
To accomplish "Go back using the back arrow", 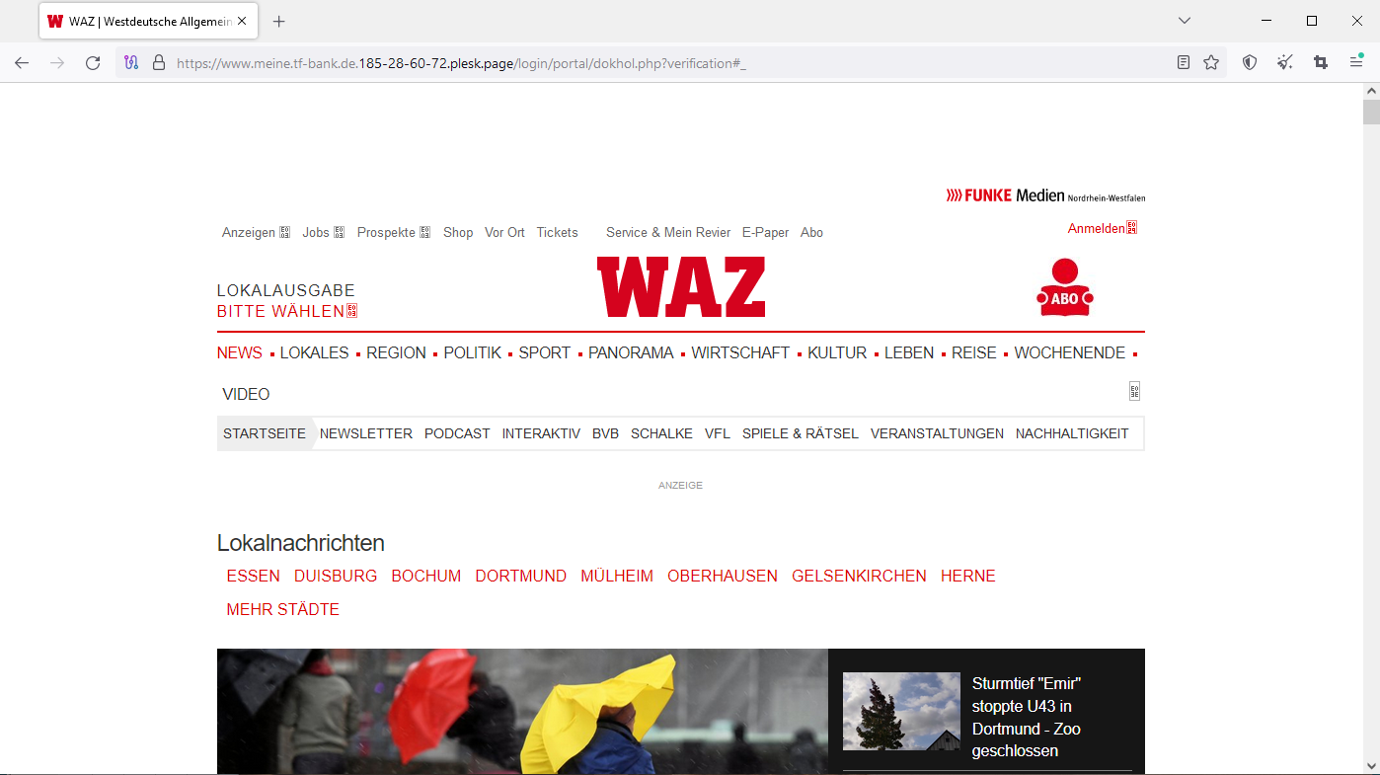I will coord(22,62).
